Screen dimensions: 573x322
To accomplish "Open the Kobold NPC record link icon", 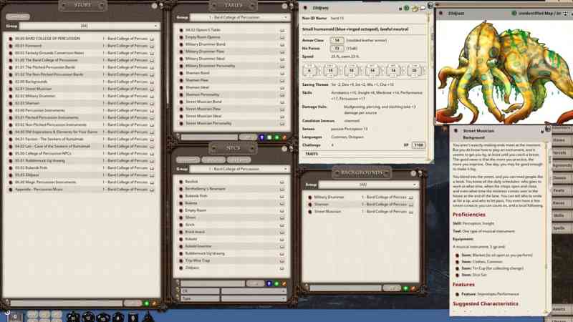I will point(180,238).
